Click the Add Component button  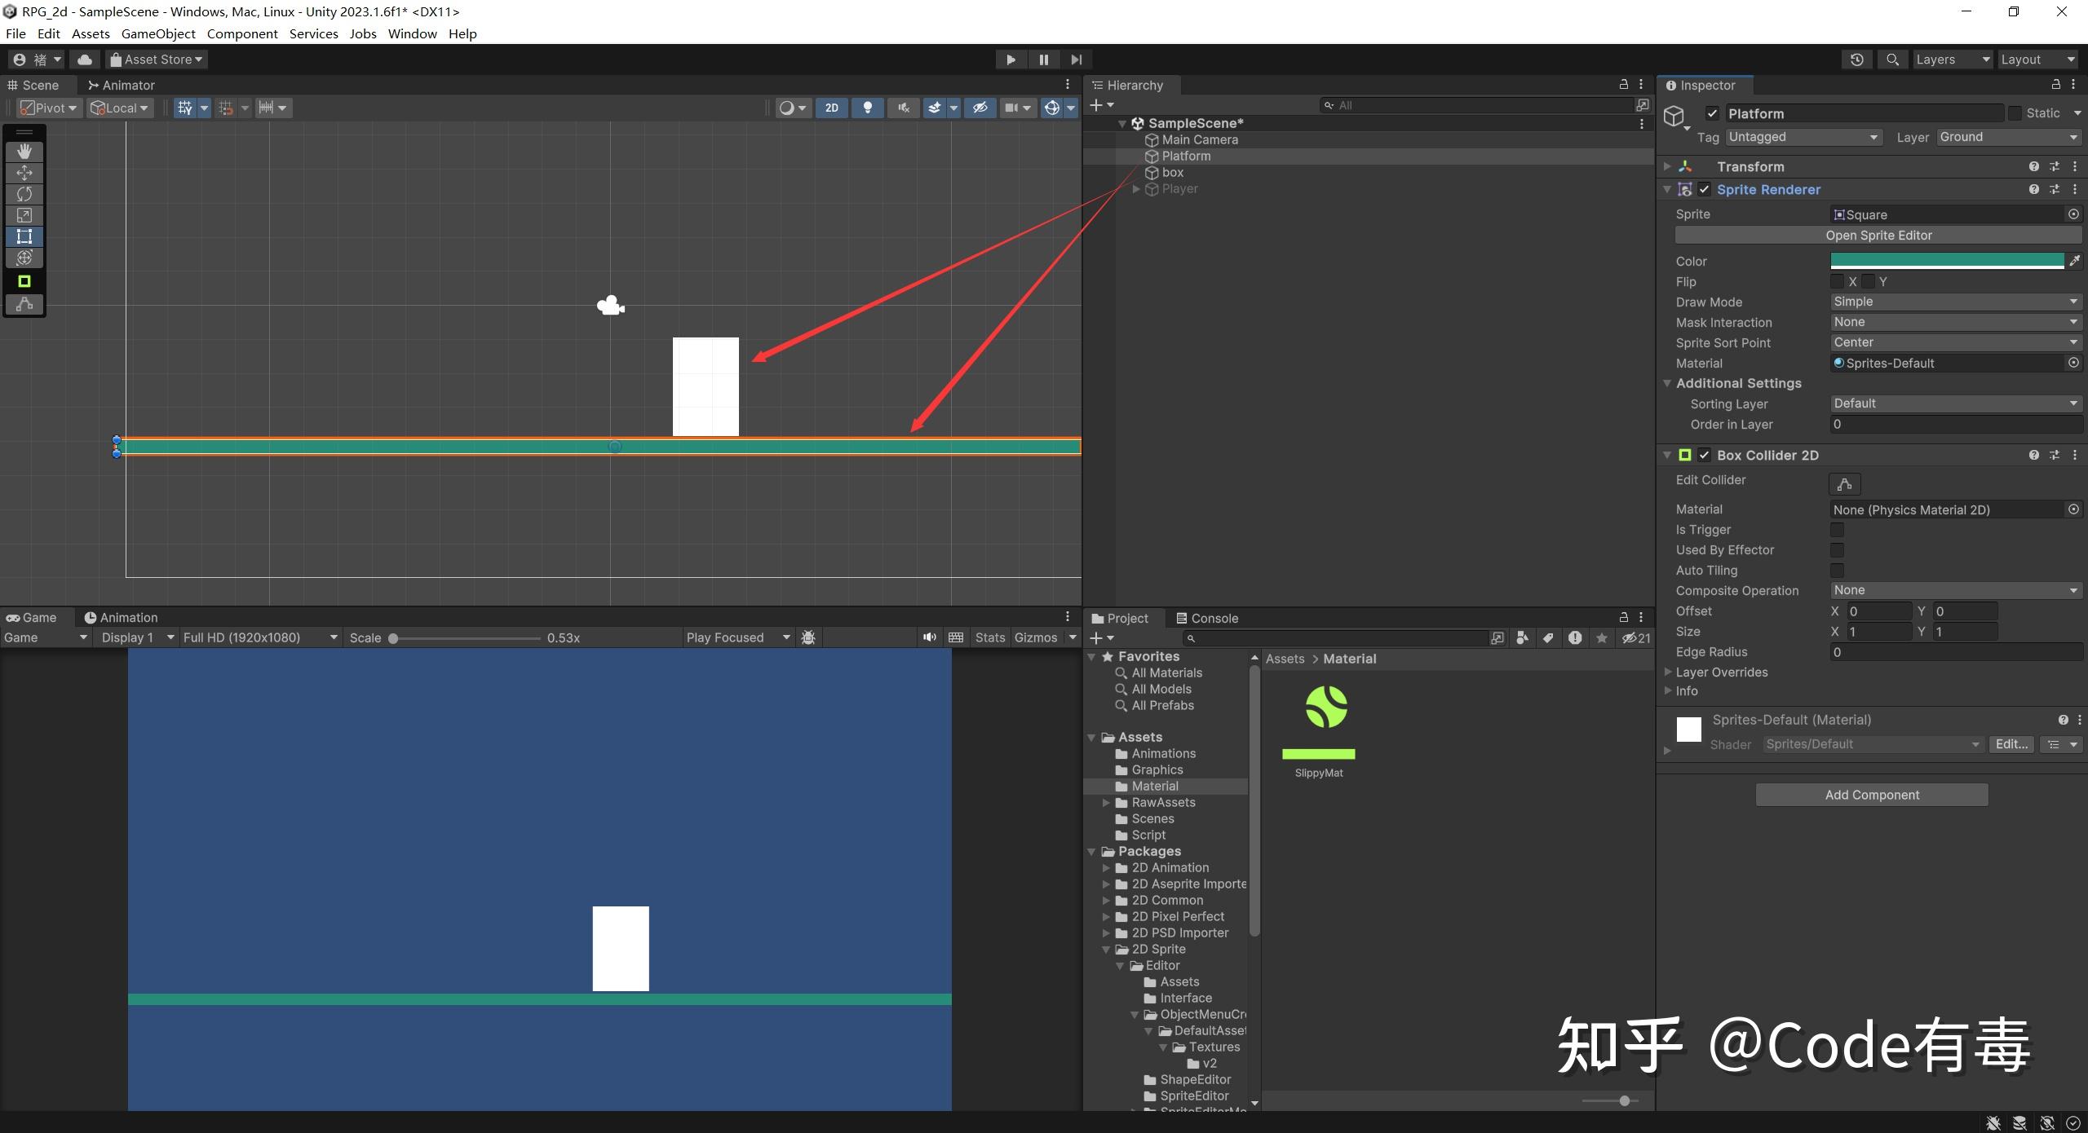click(1871, 795)
